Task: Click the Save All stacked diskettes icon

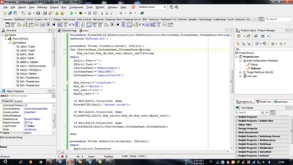Action: point(45,13)
